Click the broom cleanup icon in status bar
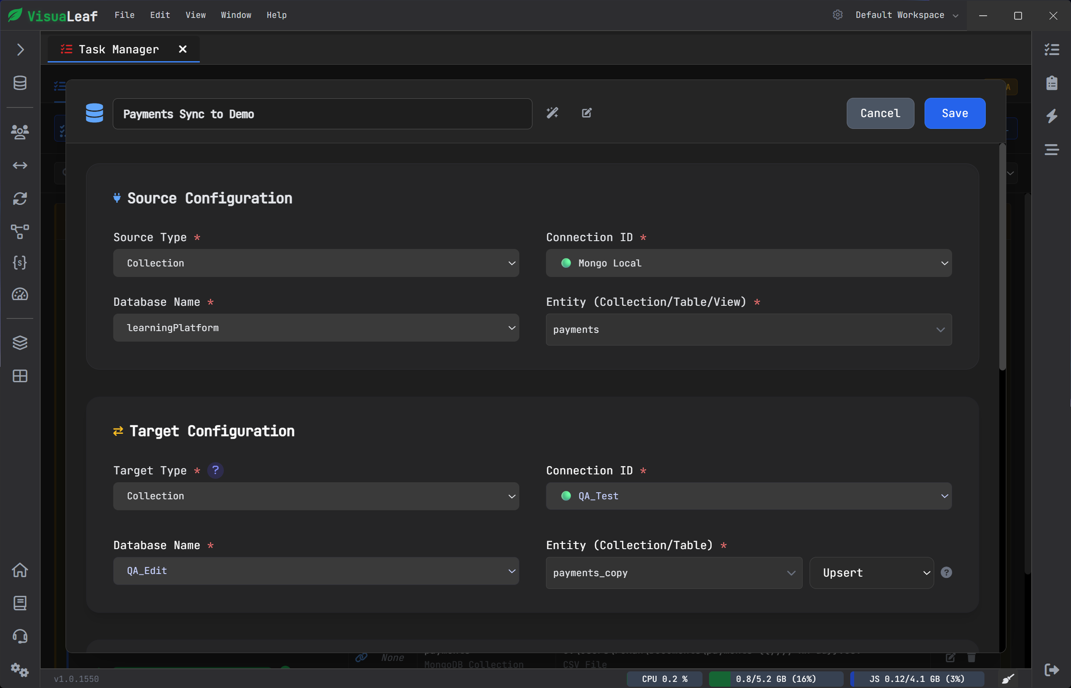Image resolution: width=1071 pixels, height=688 pixels. 1008,679
